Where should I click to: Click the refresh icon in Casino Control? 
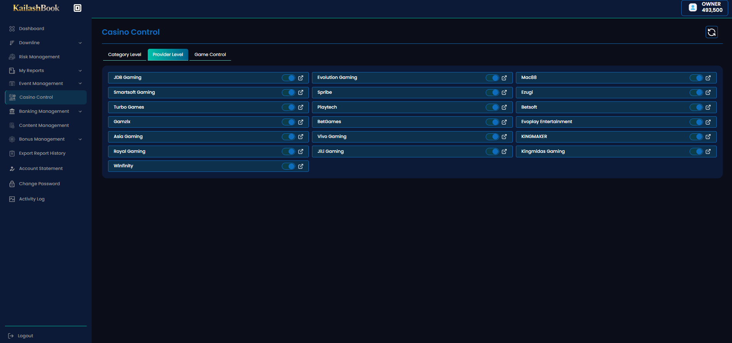[712, 32]
